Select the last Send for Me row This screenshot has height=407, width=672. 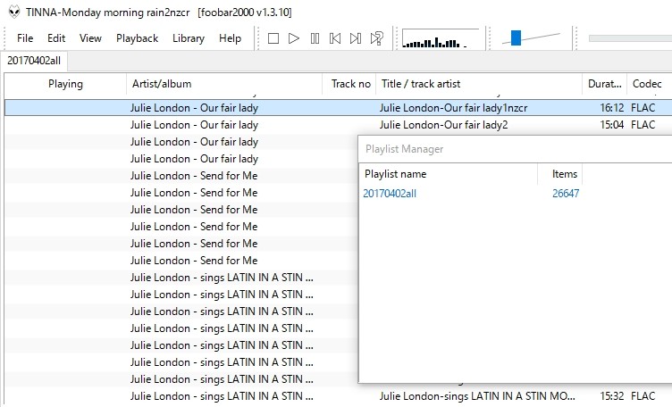pos(194,261)
